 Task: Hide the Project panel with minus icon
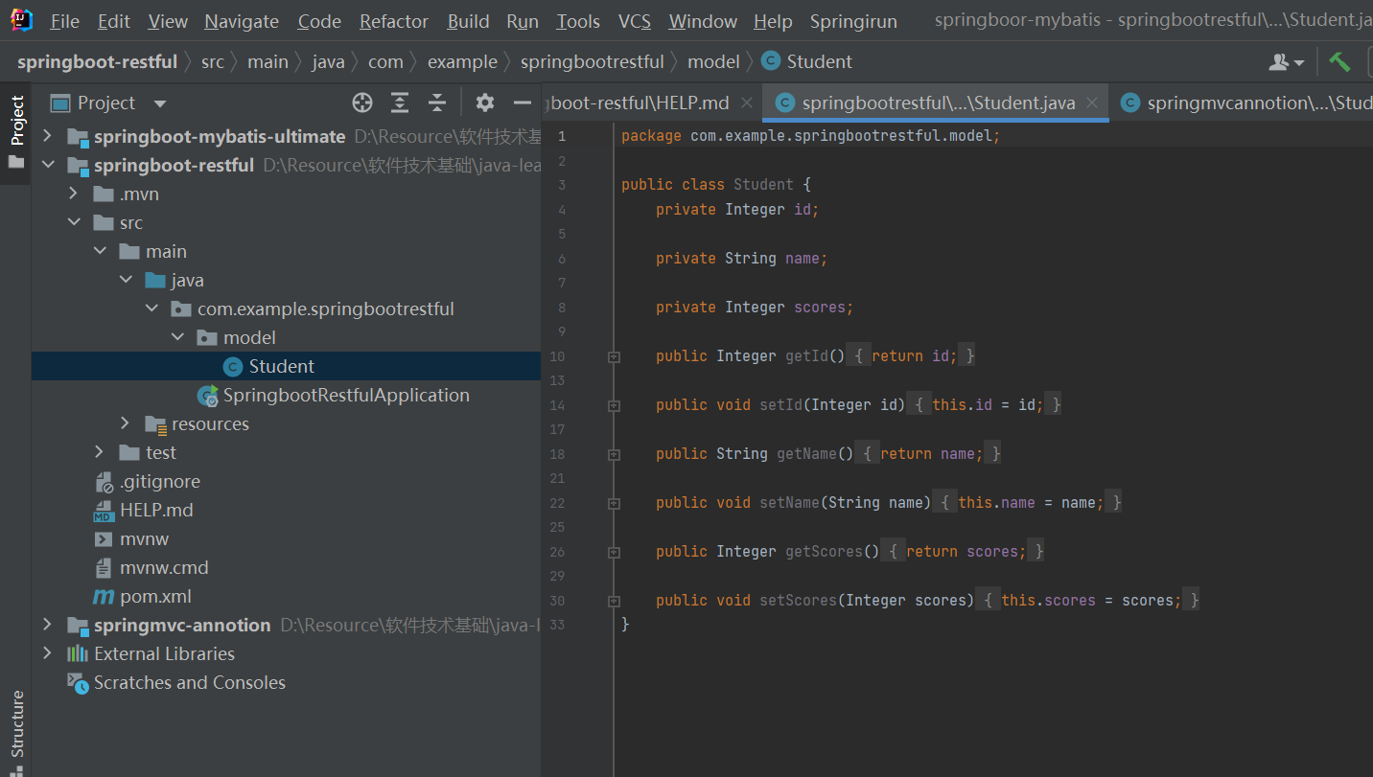[523, 103]
